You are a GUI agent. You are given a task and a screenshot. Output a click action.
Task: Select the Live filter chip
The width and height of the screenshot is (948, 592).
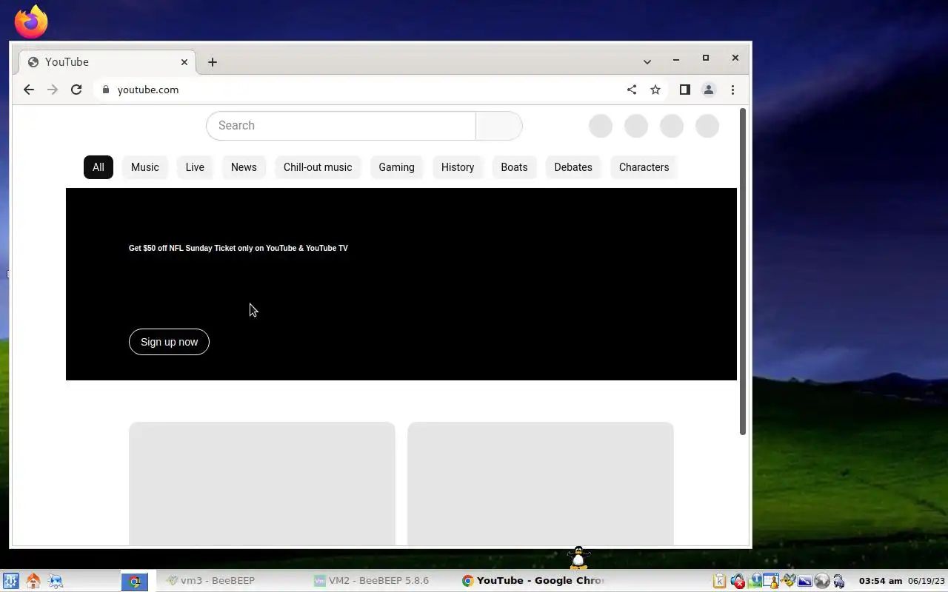pos(195,167)
